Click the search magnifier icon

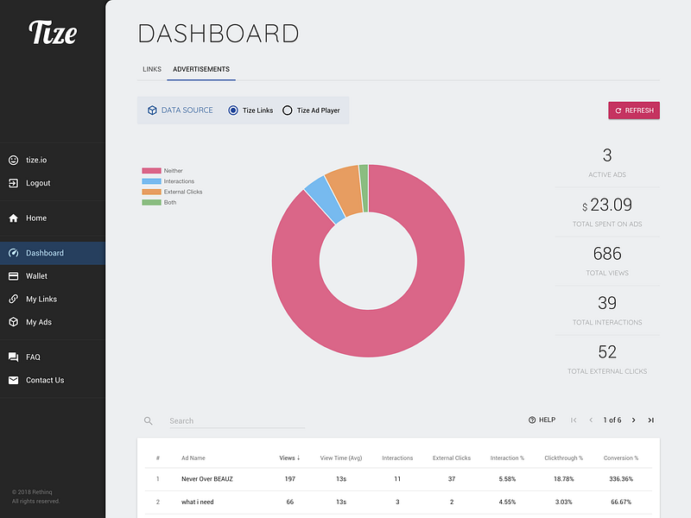coord(149,421)
